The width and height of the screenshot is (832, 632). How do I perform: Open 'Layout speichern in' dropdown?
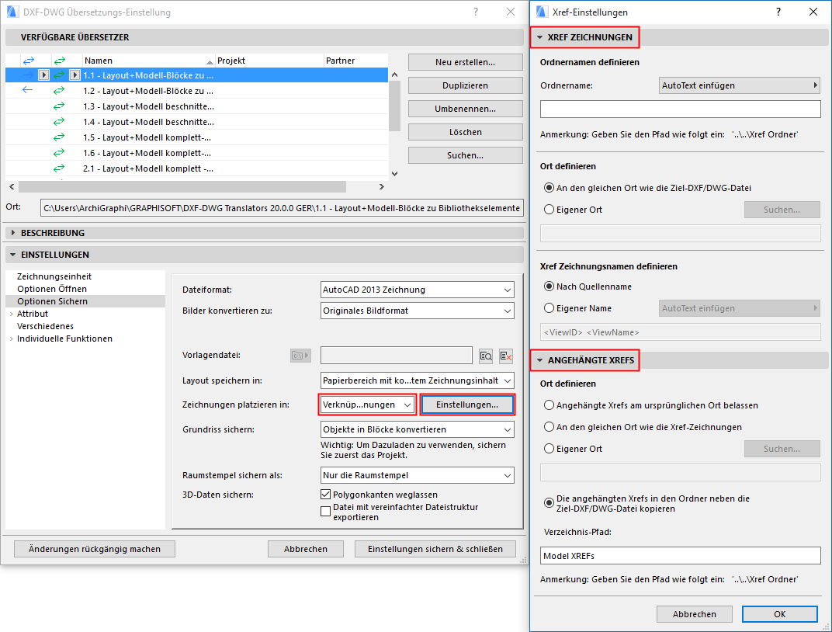418,380
